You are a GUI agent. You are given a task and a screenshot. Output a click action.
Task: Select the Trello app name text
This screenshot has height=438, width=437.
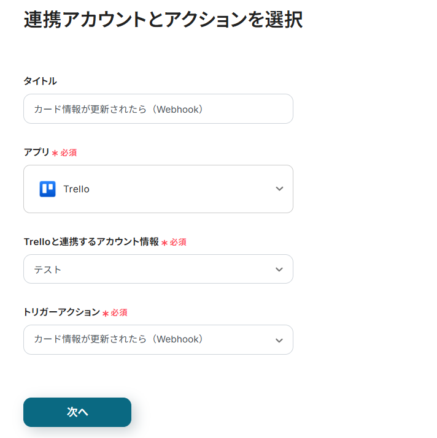click(77, 189)
